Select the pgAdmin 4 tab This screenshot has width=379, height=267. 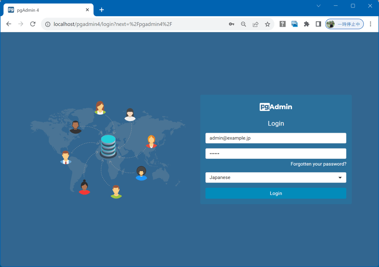point(49,10)
